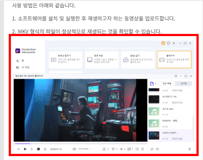Minimize the player window
This screenshot has width=203, height=160.
pyautogui.click(x=181, y=76)
